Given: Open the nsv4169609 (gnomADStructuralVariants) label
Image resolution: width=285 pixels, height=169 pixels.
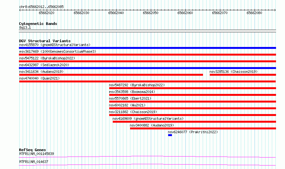Looking at the screenshot, I should (x=148, y=119).
